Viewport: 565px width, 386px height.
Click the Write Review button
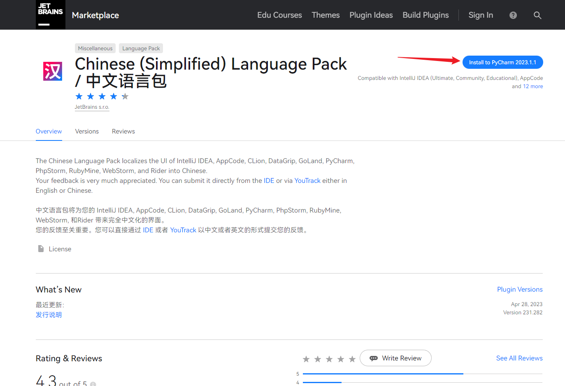pos(395,358)
